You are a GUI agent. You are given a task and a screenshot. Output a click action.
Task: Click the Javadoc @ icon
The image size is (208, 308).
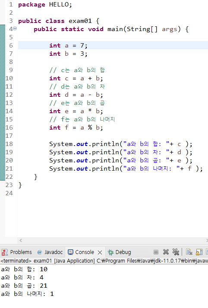[x=40, y=252]
